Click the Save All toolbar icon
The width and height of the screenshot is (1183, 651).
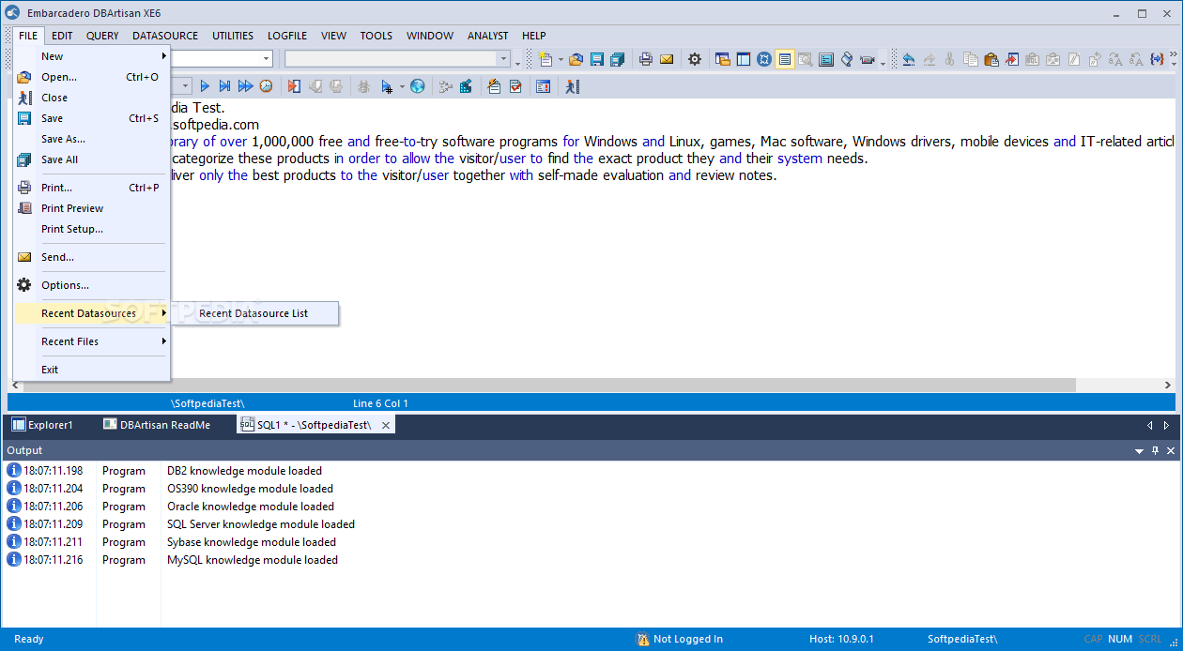click(617, 59)
